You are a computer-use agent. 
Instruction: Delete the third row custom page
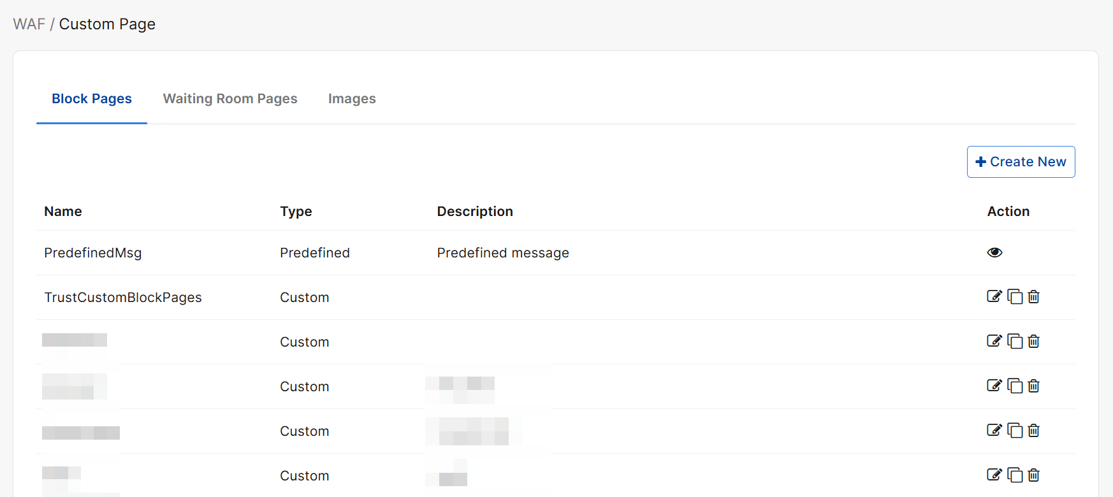[x=1034, y=342]
